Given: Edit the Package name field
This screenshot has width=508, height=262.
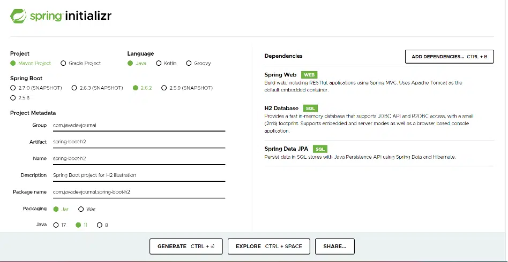Looking at the screenshot, I should point(139,192).
